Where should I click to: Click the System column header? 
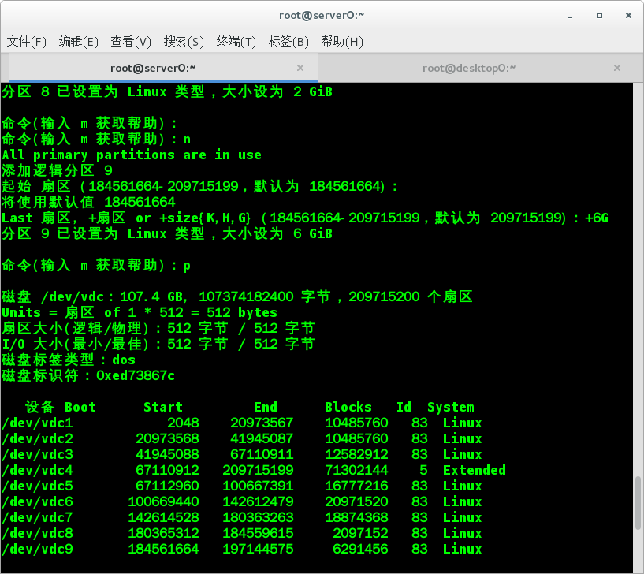click(x=451, y=407)
